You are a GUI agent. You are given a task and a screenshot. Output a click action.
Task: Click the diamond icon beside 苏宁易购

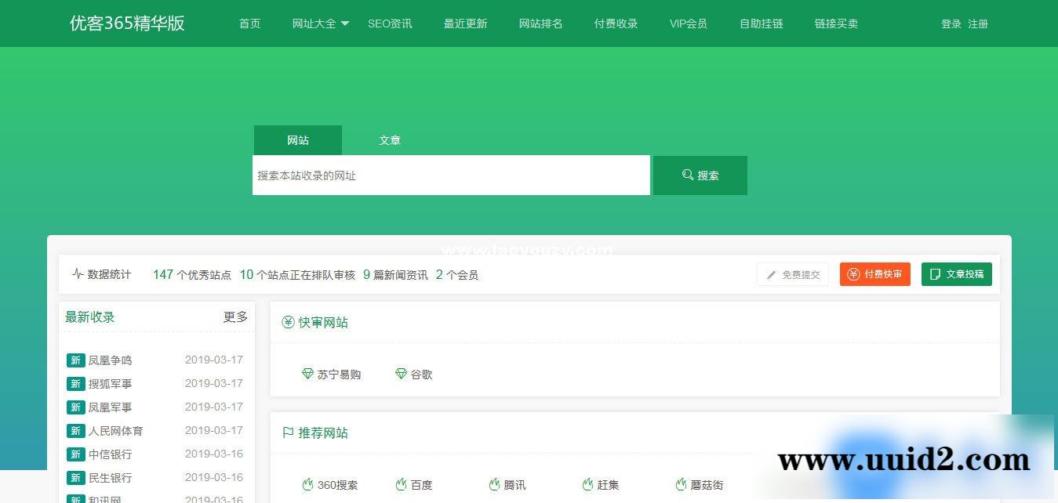(308, 375)
